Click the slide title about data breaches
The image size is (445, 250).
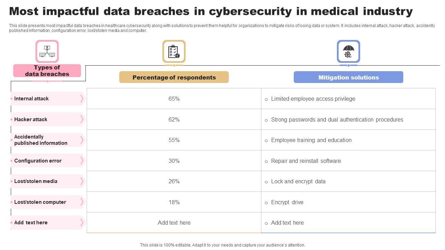211,11
